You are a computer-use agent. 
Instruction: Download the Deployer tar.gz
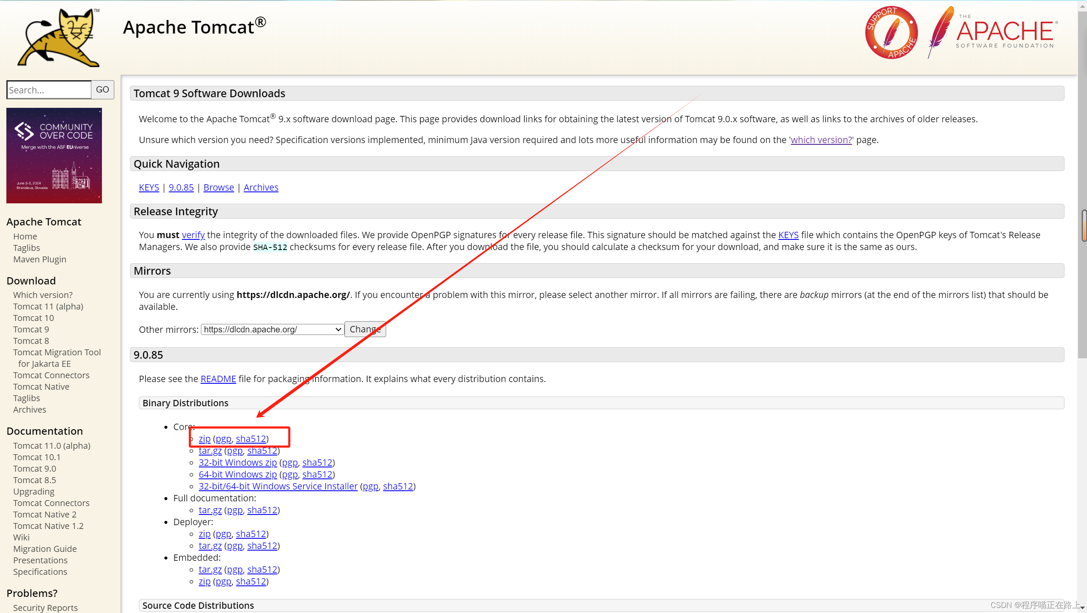pyautogui.click(x=210, y=546)
